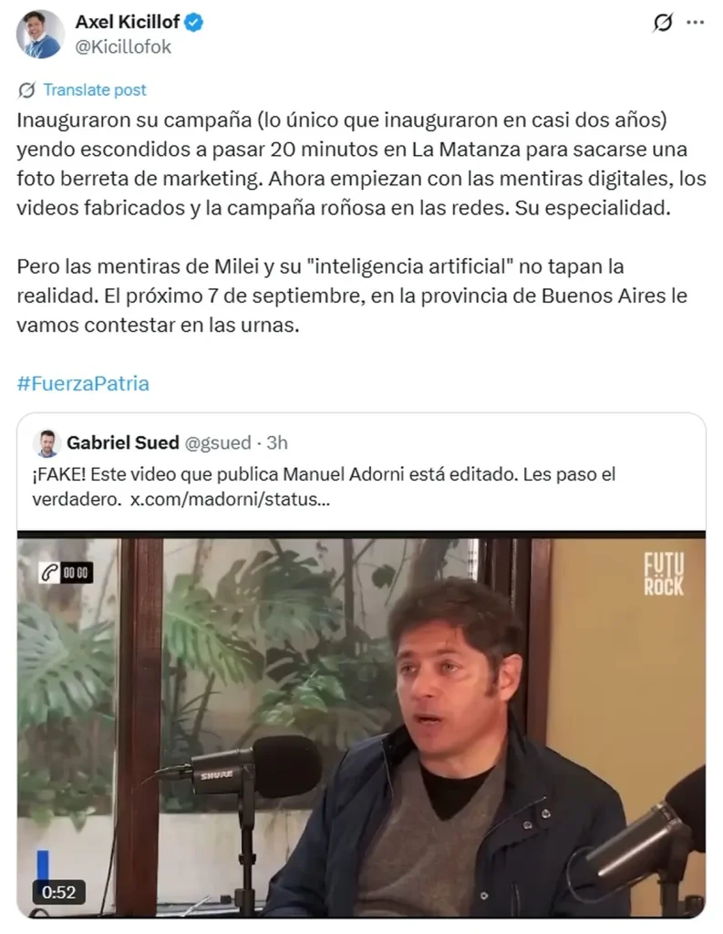Open the x.com/madorni/status link
This screenshot has height=934, width=723.
(x=230, y=499)
